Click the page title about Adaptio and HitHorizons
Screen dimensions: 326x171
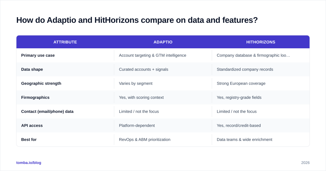pos(137,20)
